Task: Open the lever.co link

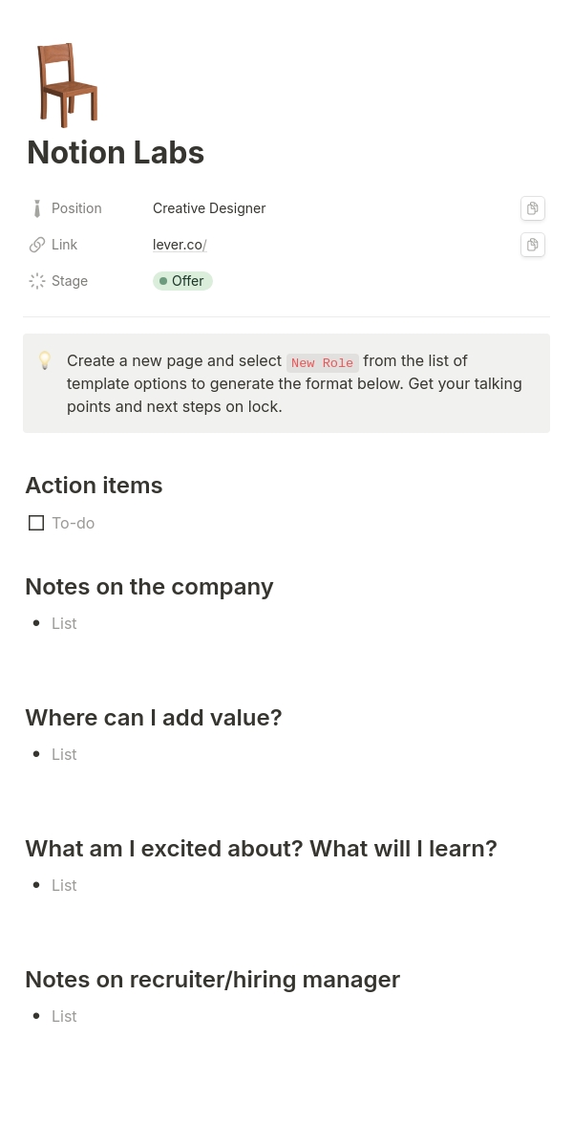Action: [180, 245]
